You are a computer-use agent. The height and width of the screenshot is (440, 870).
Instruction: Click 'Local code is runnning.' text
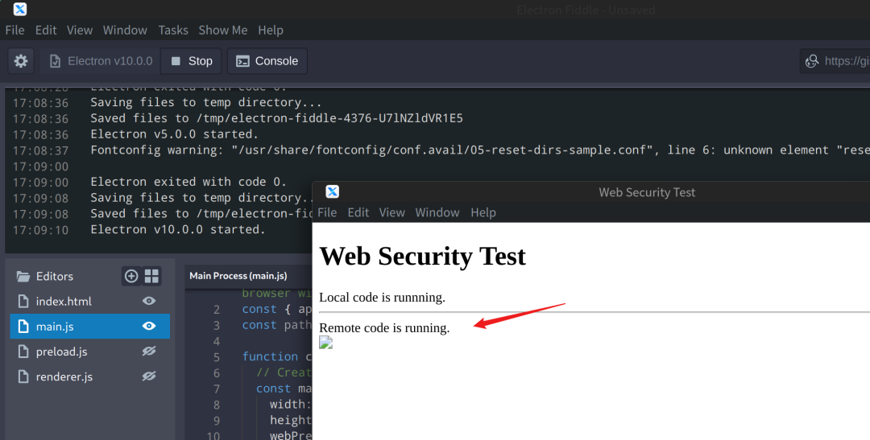(x=383, y=298)
